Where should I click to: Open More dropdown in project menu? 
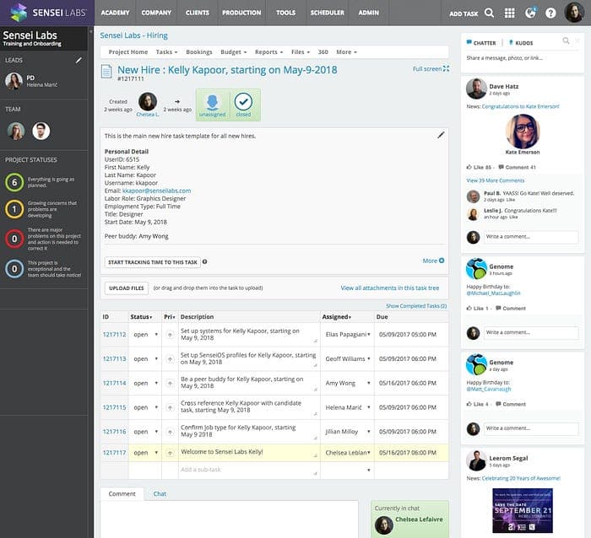pos(346,52)
